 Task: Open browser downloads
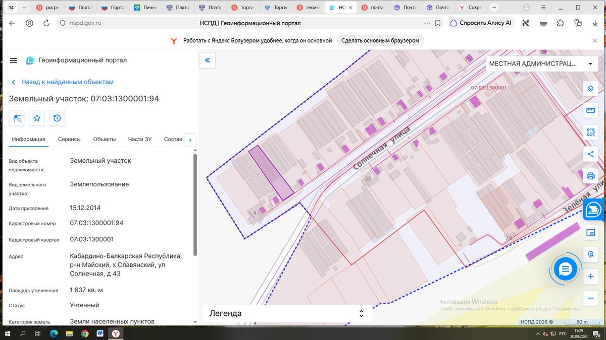pos(594,23)
